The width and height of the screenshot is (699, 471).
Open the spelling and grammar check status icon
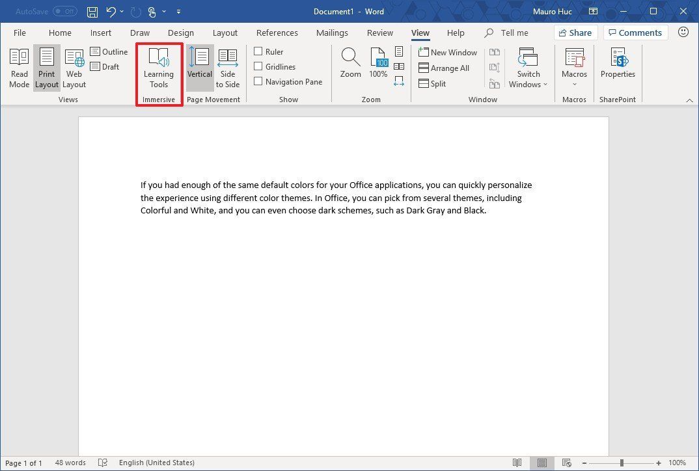click(x=103, y=463)
